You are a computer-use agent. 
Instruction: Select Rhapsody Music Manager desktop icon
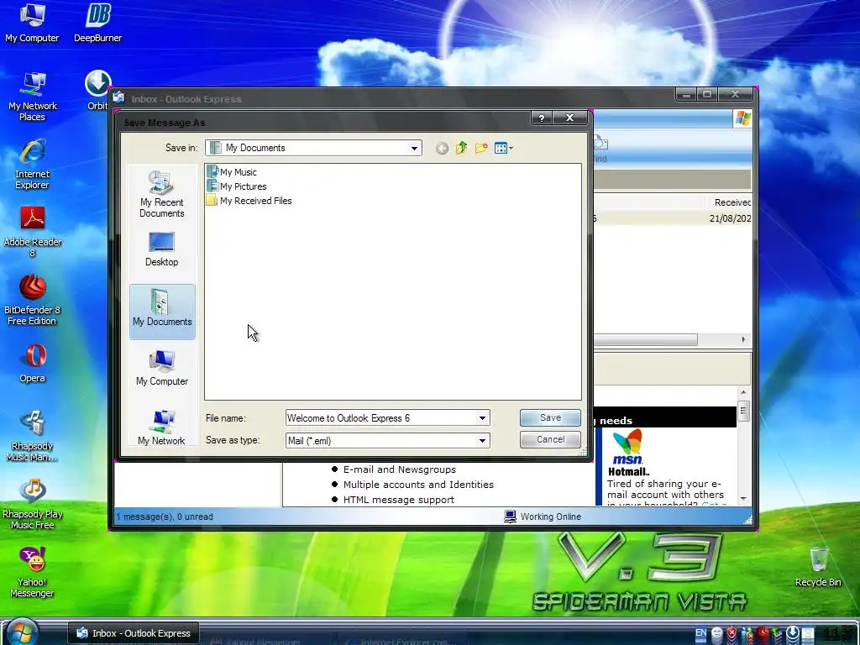(32, 437)
